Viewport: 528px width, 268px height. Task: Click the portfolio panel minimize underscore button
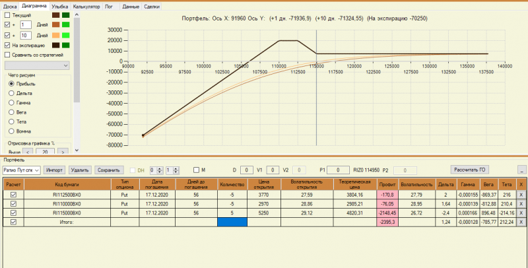[521, 170]
